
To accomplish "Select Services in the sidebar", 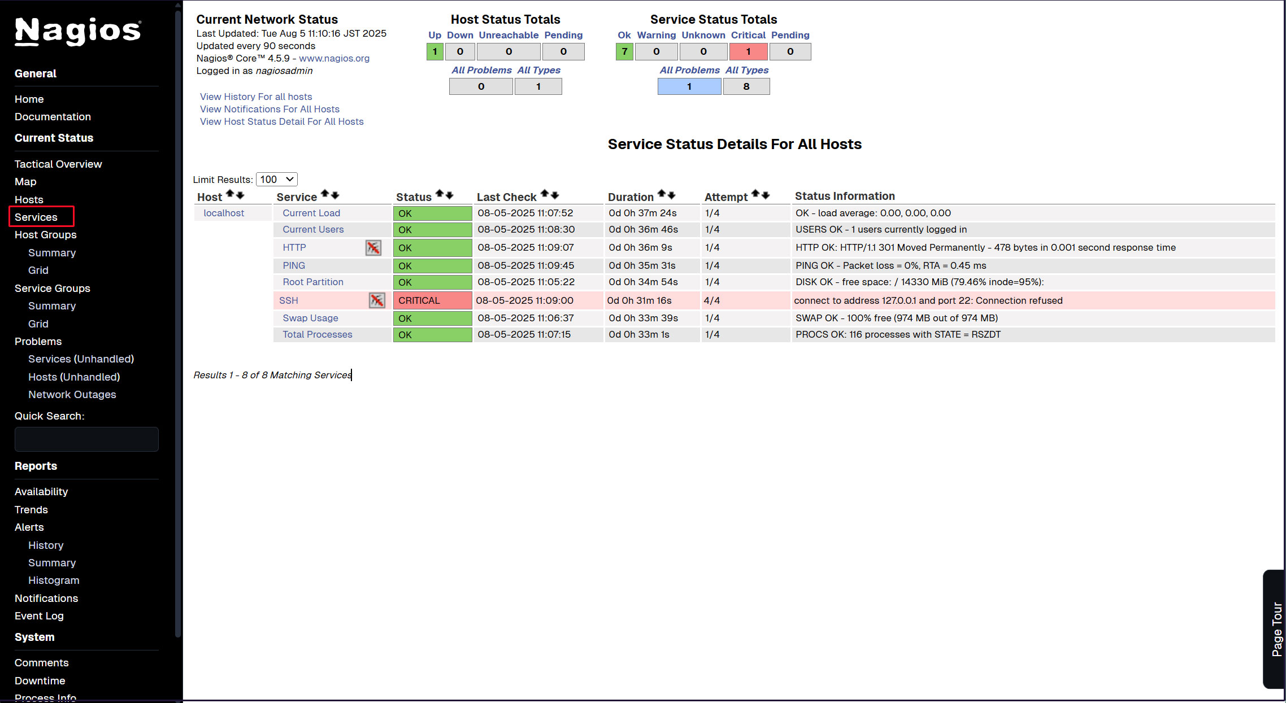I will tap(36, 217).
